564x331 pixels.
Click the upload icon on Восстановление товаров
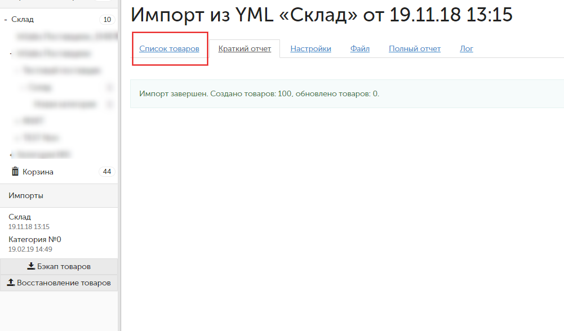11,283
